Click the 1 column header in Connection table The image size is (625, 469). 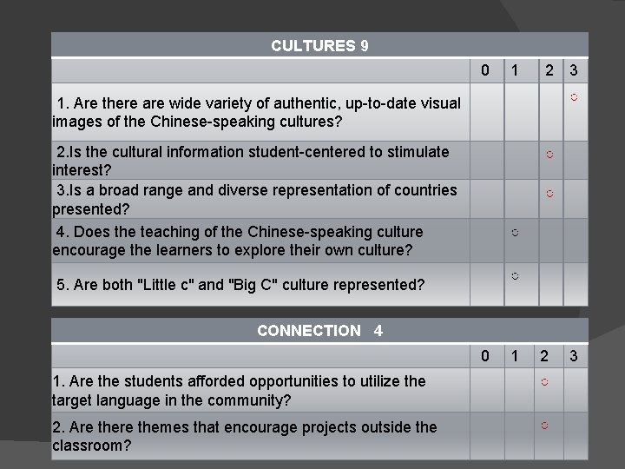pos(515,356)
